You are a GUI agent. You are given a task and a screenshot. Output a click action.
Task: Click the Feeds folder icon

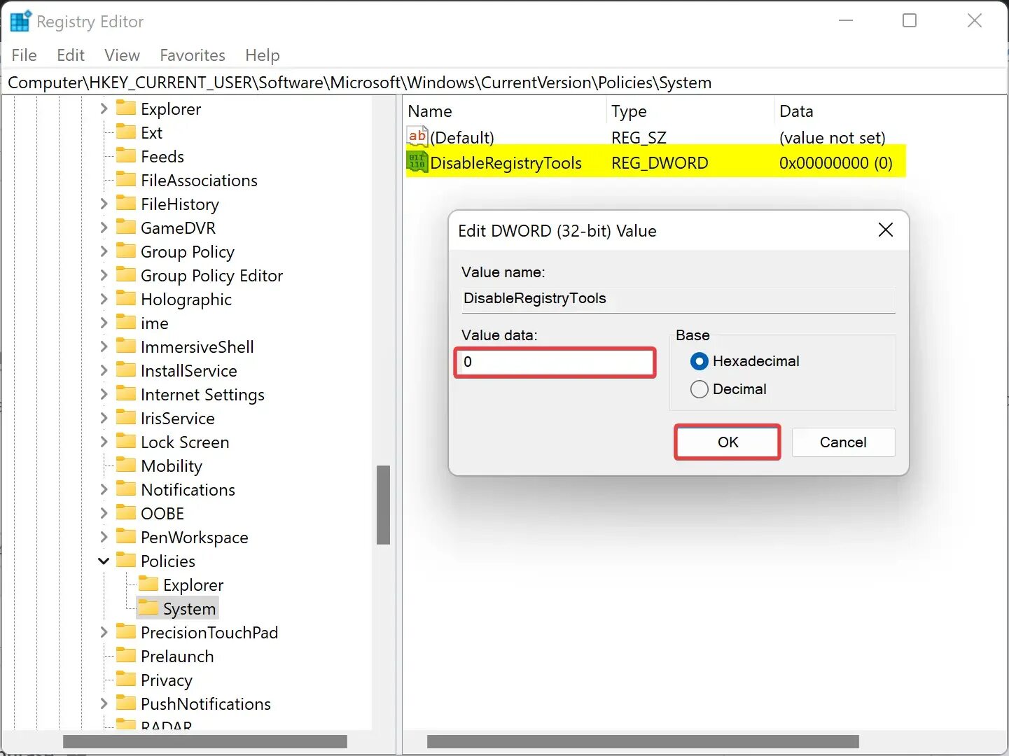[126, 155]
